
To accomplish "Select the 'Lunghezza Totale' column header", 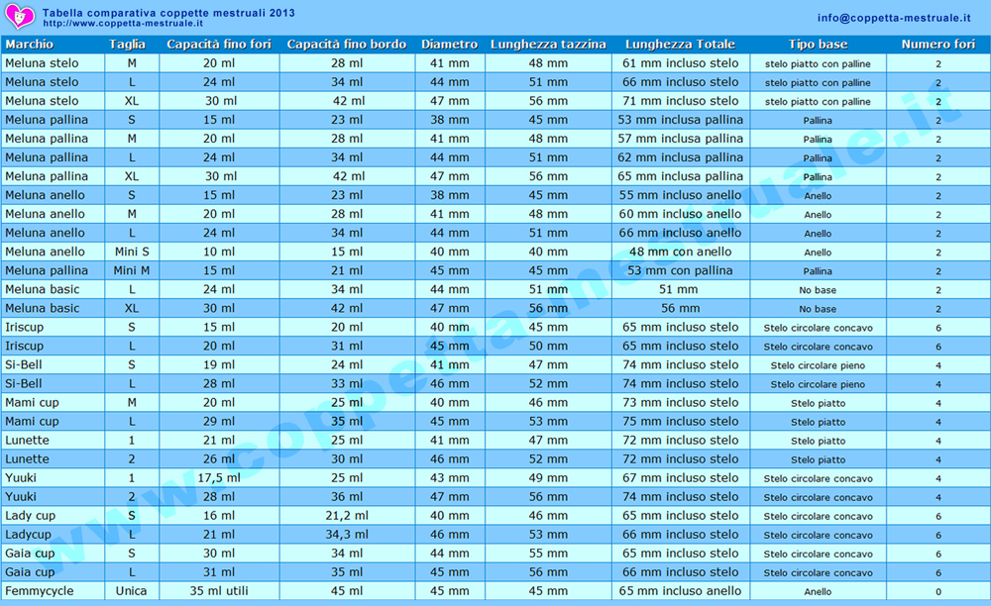I will [680, 45].
